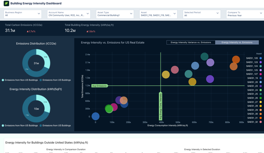
Task: Click the SAES1_125 lavender legend swatch
Action: [260, 70]
